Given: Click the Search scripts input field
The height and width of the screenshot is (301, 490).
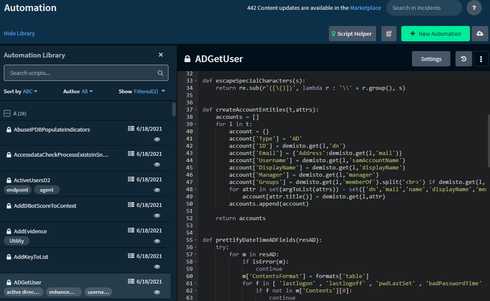Looking at the screenshot, I should pyautogui.click(x=86, y=73).
